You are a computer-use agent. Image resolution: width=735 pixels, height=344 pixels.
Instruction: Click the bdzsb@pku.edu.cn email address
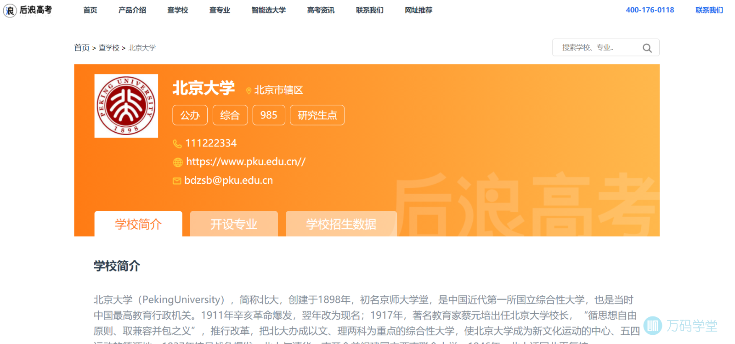[x=229, y=180]
